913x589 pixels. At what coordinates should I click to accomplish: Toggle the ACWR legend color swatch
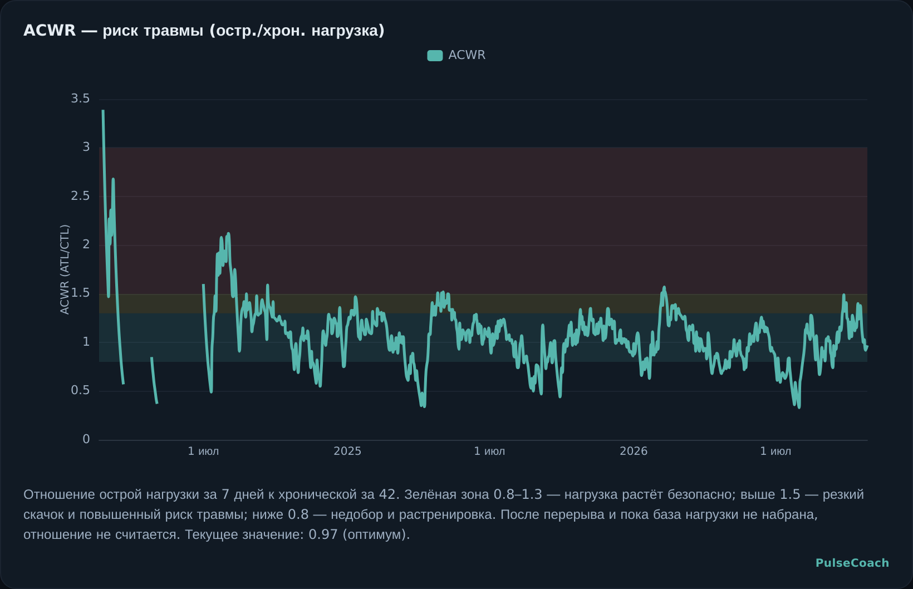coord(435,55)
